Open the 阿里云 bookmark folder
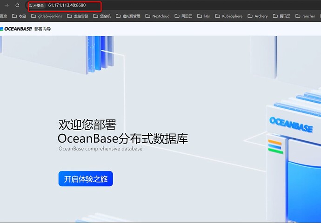321x223 pixels. click(x=183, y=16)
